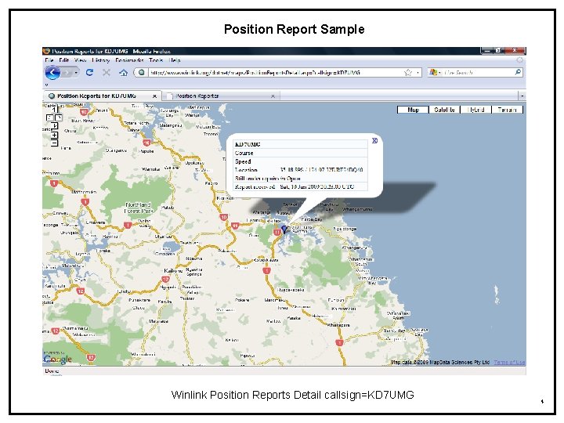This screenshot has width=564, height=423.
Task: Restore down the Firefox window
Action: click(x=498, y=51)
